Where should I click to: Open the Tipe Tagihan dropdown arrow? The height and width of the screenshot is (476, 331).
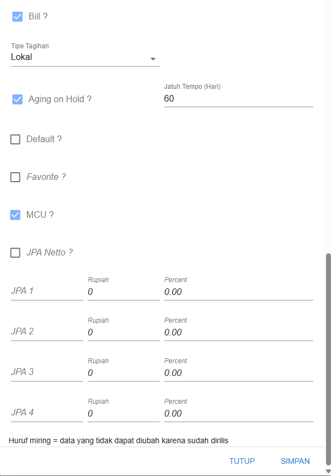pos(153,59)
